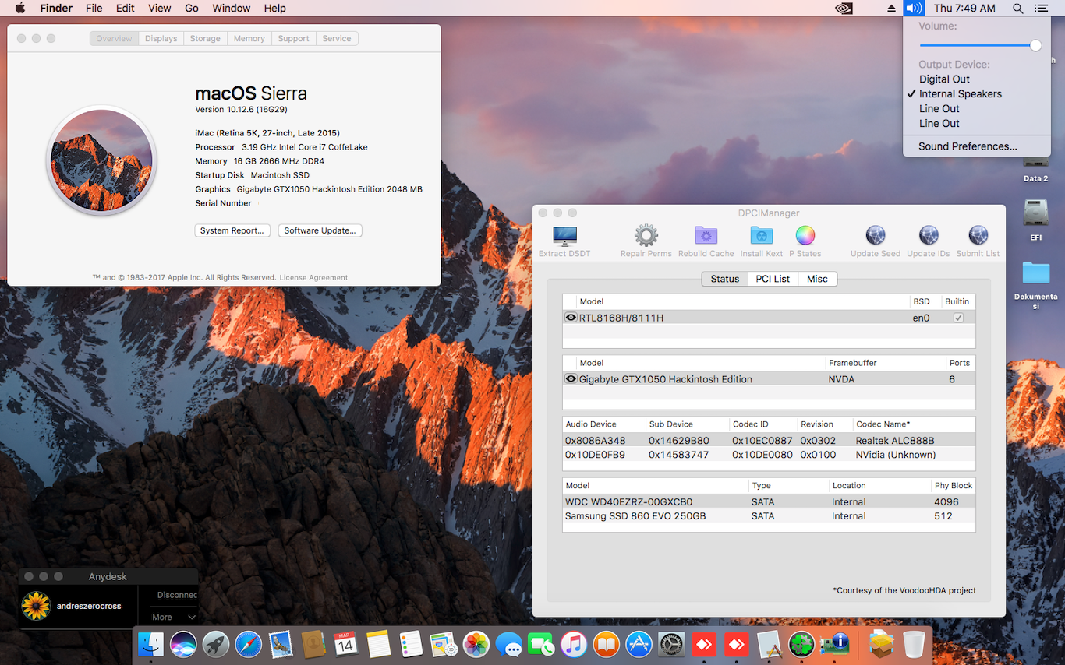Viewport: 1065px width, 665px height.
Task: Open the Go menu in the menu bar
Action: (191, 8)
